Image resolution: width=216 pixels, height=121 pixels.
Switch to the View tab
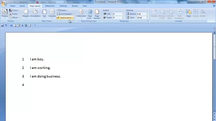tap(85, 6)
